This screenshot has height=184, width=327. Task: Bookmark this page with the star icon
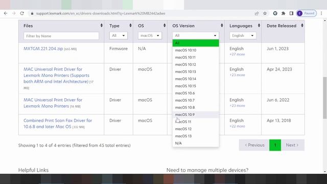(x=265, y=13)
